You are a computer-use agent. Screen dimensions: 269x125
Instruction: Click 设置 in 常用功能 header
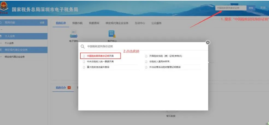(42, 23)
